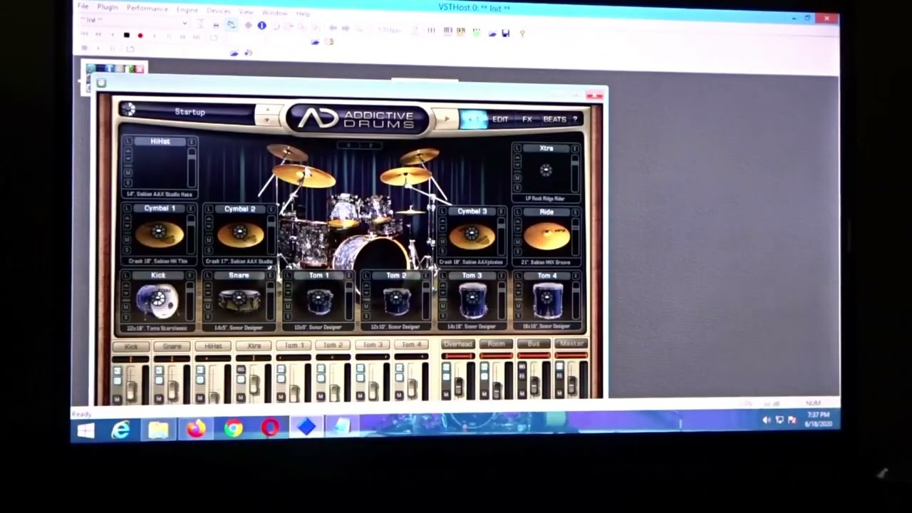Click the Room mixer channel button
912x513 pixels.
tap(496, 344)
